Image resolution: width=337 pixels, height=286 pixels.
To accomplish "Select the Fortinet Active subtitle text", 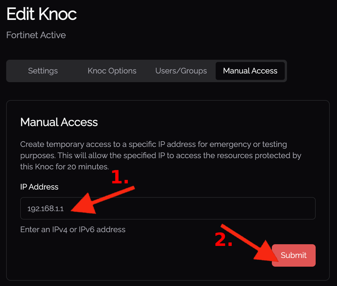I will [x=36, y=35].
